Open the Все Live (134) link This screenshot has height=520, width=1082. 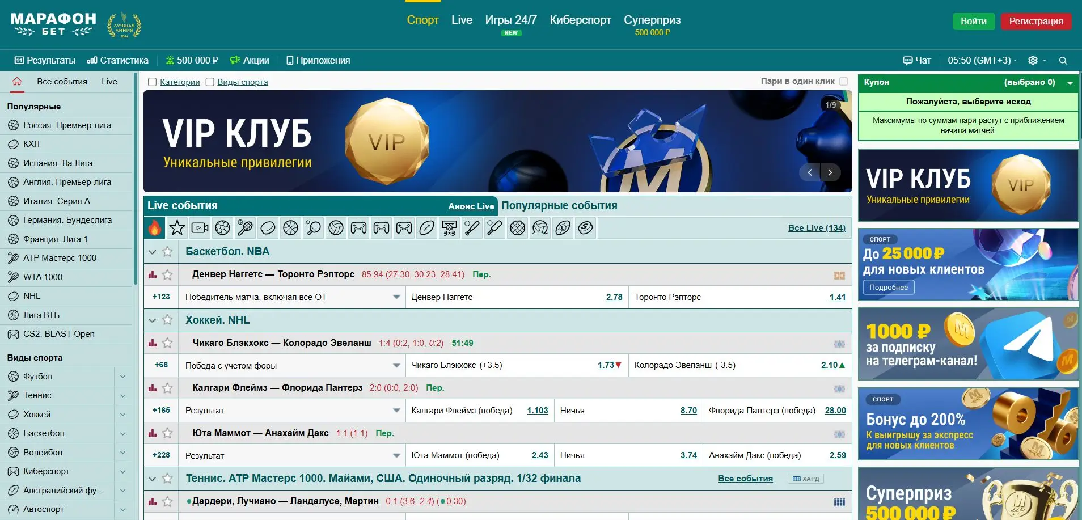816,228
